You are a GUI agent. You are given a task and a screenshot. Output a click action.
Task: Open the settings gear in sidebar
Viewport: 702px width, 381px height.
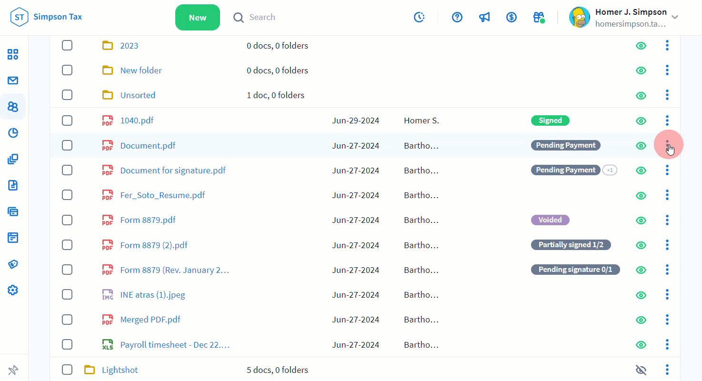point(13,290)
